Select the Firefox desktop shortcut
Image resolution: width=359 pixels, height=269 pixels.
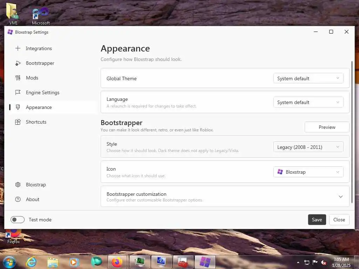tap(14, 236)
